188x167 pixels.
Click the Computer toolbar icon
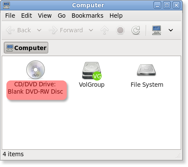tap(157, 30)
